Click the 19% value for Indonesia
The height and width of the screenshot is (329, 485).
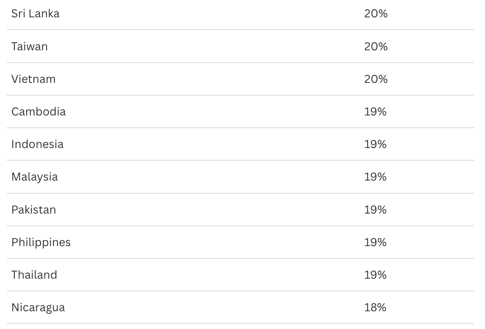point(375,144)
